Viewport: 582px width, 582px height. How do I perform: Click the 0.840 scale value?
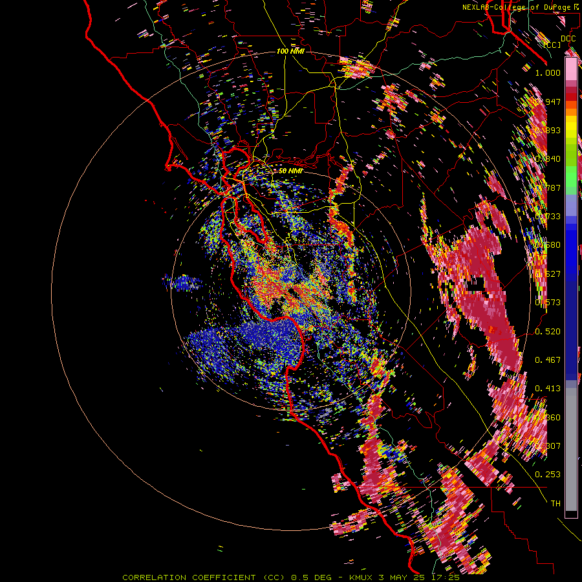point(548,159)
